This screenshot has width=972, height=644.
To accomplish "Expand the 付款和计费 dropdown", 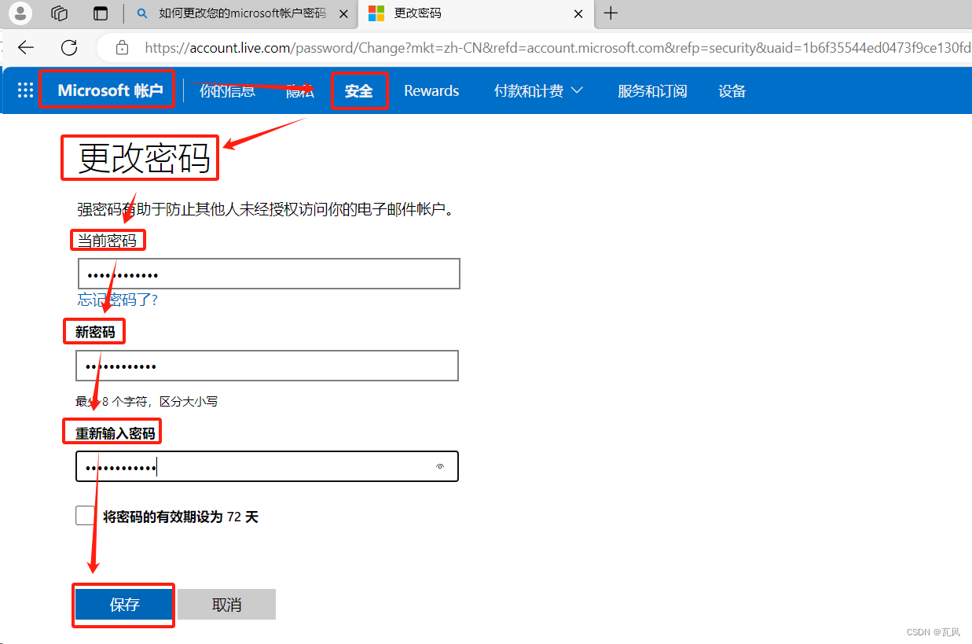I will point(538,91).
